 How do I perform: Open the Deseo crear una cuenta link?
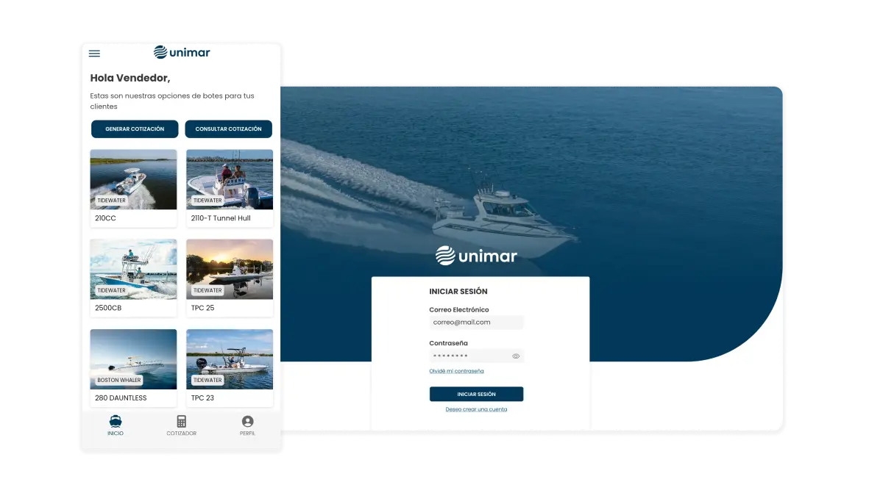point(476,409)
